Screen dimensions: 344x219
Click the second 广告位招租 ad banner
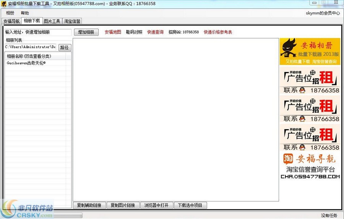tap(310, 109)
